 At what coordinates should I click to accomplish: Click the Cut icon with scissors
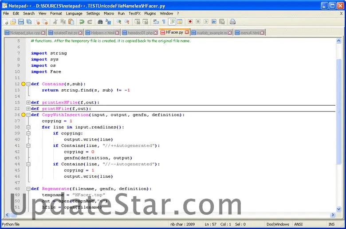click(55, 22)
